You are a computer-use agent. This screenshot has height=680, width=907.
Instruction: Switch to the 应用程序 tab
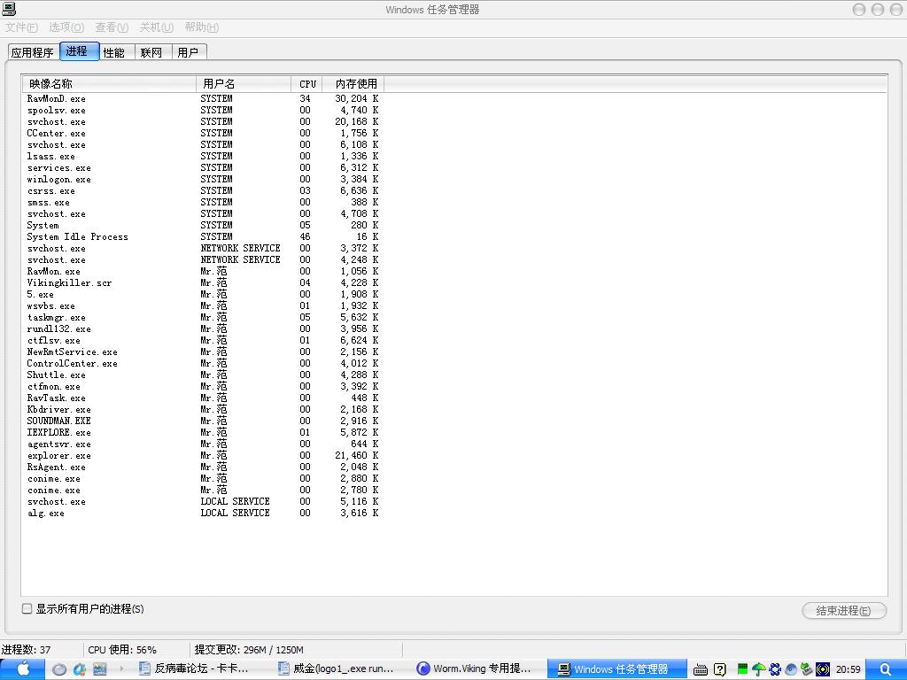pos(33,52)
